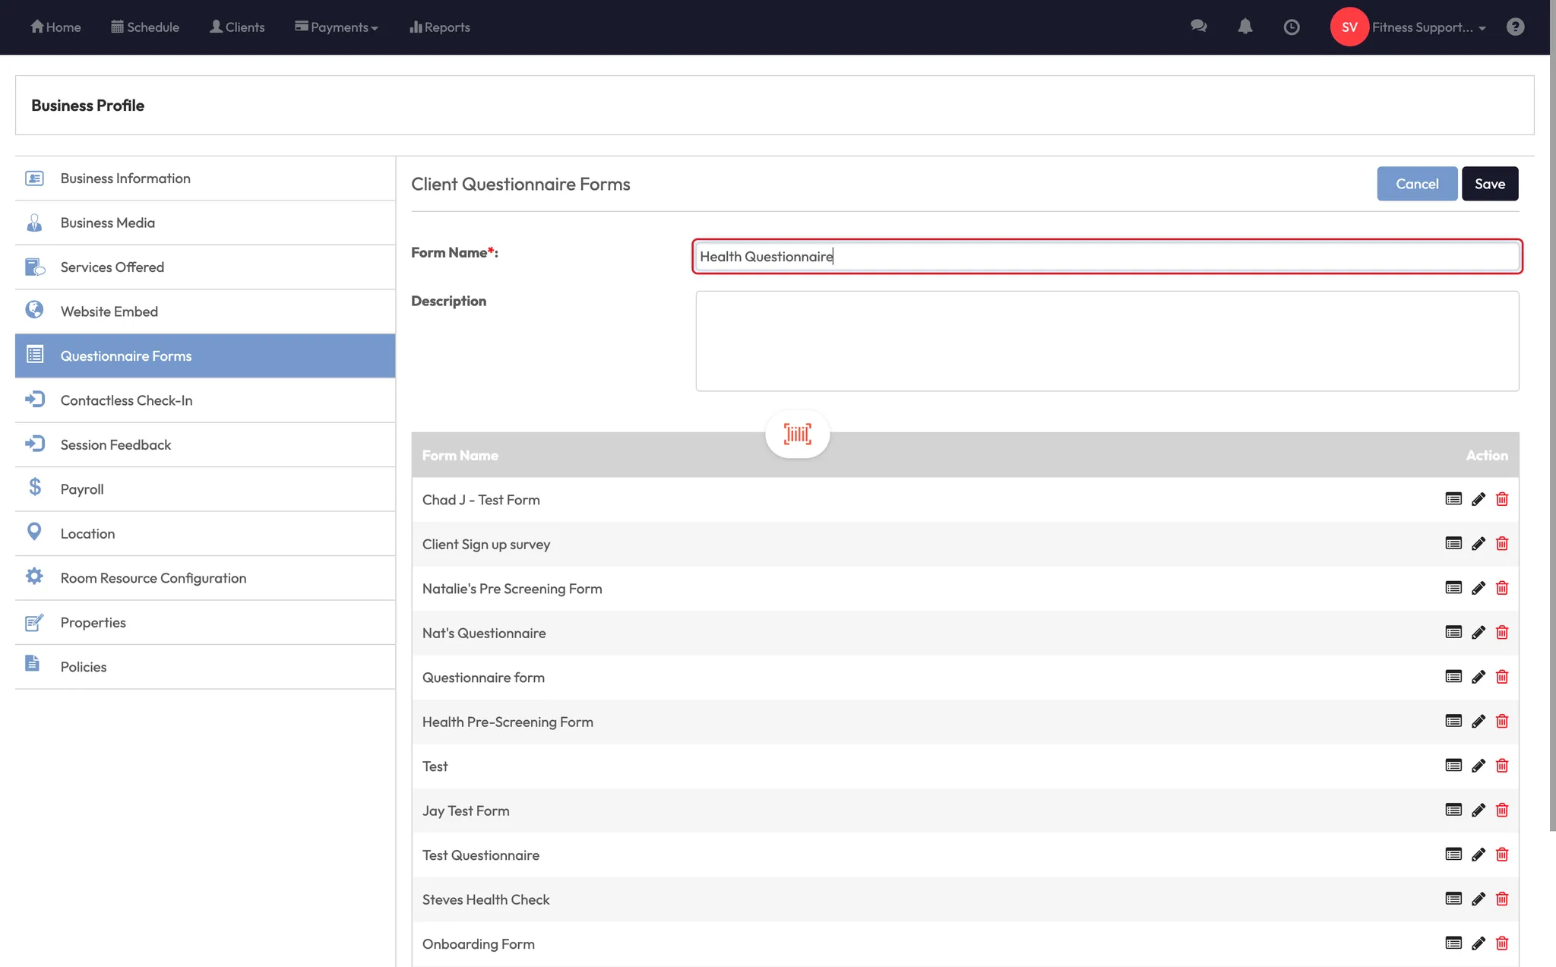Go to the Schedule page
The image size is (1556, 967).
click(x=145, y=27)
